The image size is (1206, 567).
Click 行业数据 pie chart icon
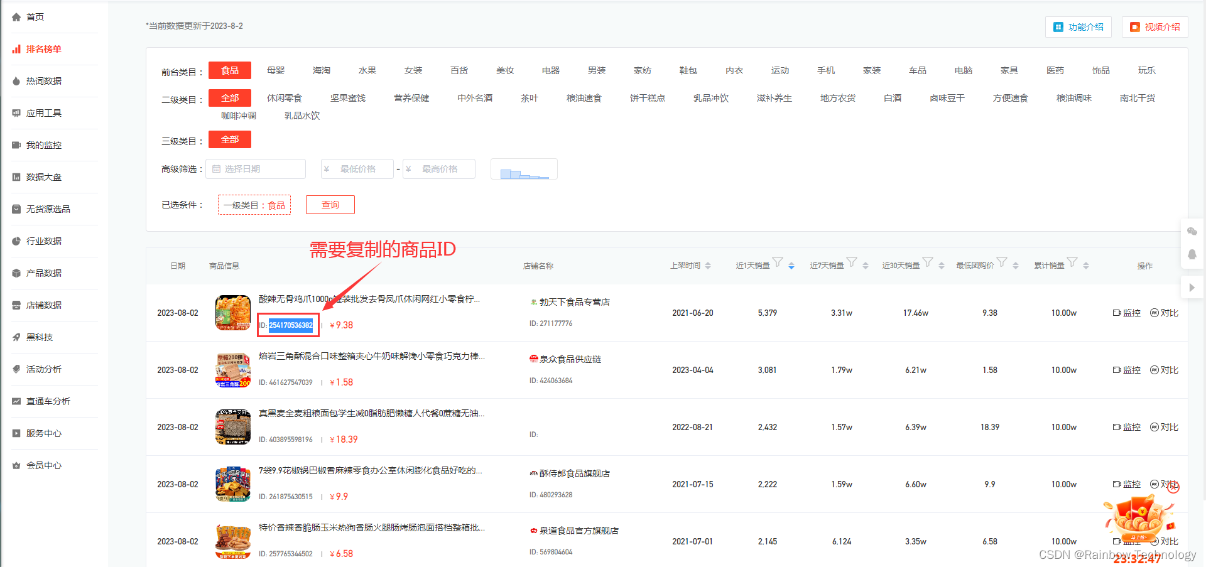16,241
